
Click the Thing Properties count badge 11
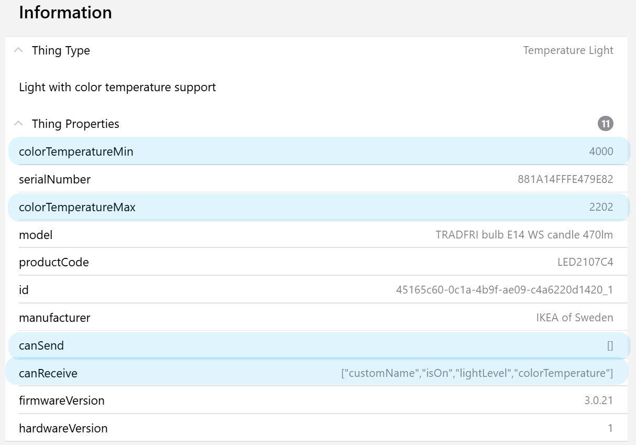[x=605, y=124]
